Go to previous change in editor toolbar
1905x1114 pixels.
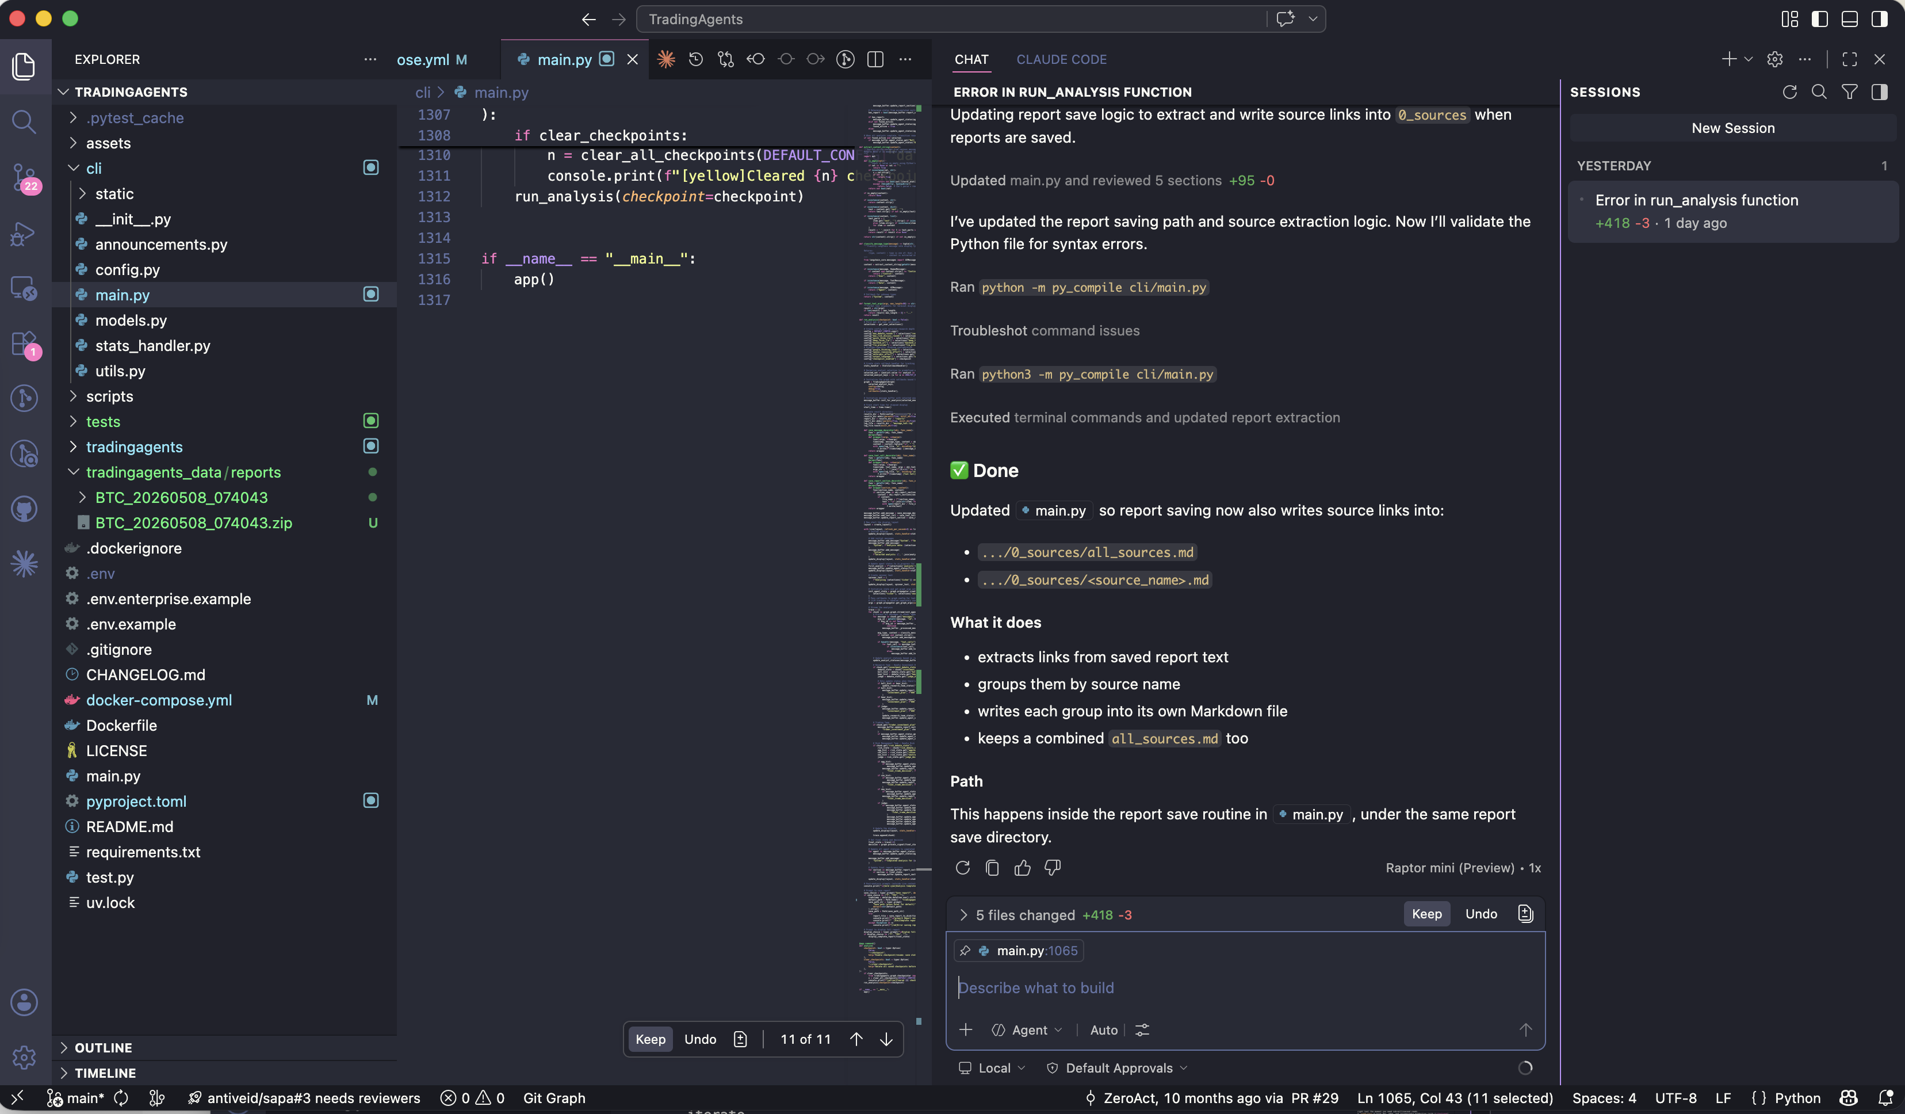pyautogui.click(x=756, y=59)
